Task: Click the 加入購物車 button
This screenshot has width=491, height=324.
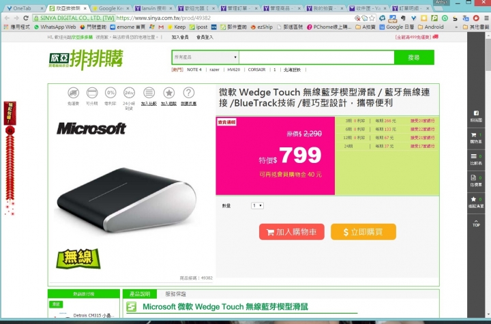Action: [x=292, y=232]
